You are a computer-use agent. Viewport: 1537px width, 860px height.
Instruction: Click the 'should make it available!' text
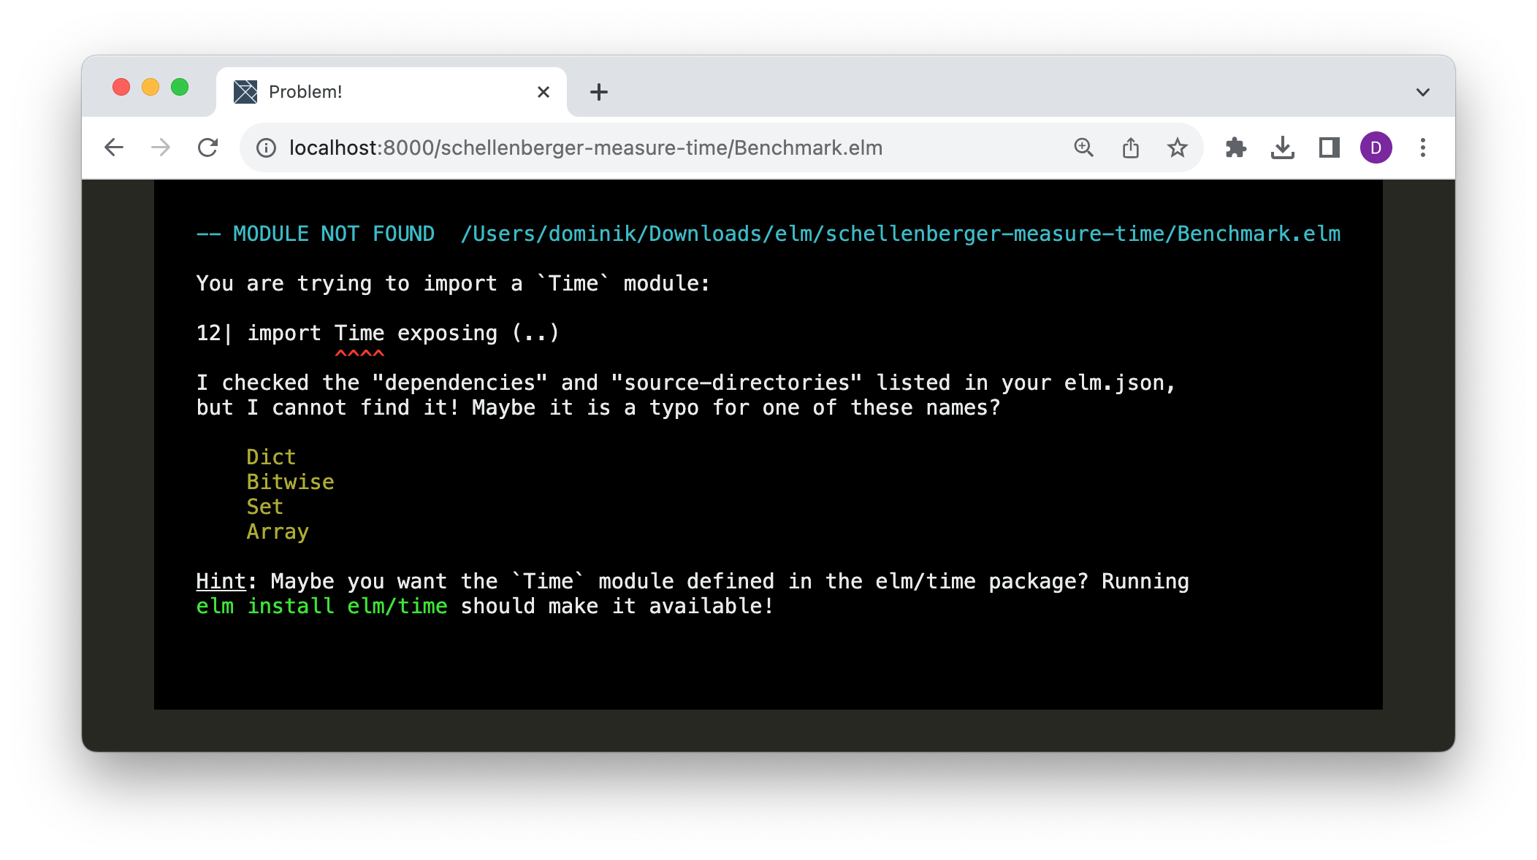[x=617, y=606]
